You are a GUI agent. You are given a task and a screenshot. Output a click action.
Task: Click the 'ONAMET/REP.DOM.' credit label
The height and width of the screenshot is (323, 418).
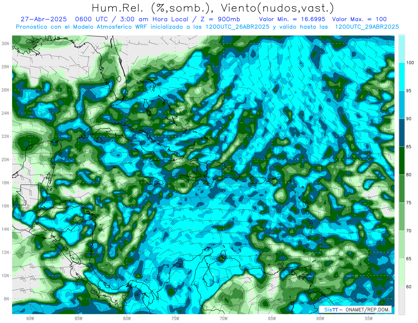tap(368, 309)
